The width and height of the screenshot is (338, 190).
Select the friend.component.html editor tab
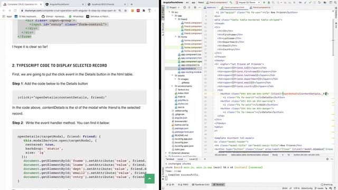point(234,7)
